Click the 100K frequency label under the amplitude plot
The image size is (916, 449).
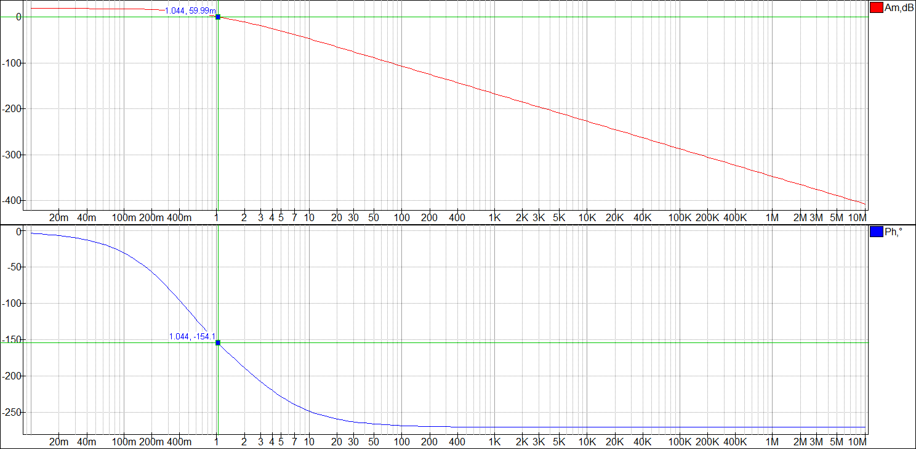pos(680,217)
